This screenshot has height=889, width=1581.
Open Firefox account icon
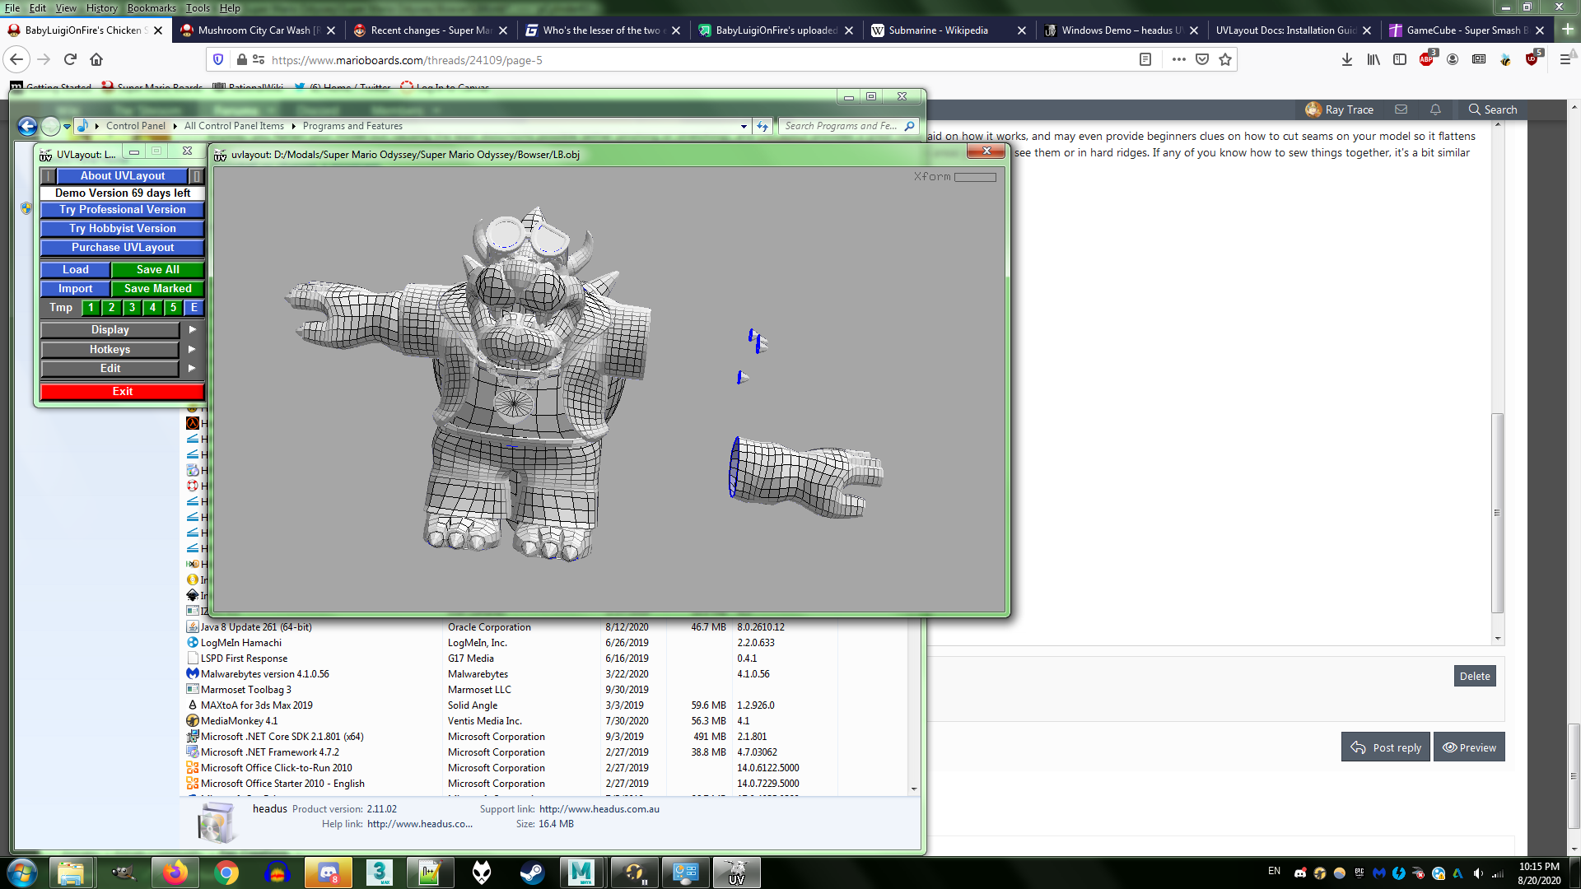[x=1453, y=59]
